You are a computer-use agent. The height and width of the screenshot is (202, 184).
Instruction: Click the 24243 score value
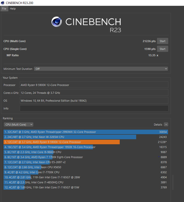click(163, 137)
